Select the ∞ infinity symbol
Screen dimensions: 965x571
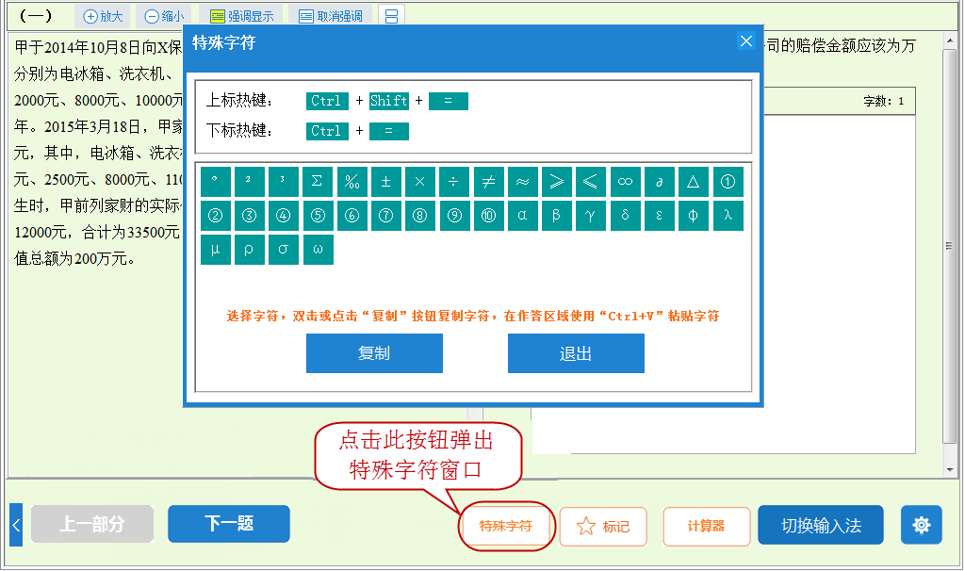(x=625, y=181)
